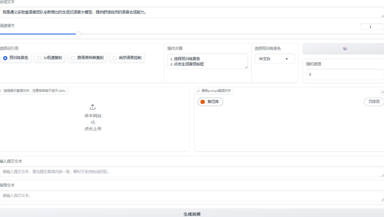
Task: Click the 生成音频 button
Action: (x=192, y=213)
